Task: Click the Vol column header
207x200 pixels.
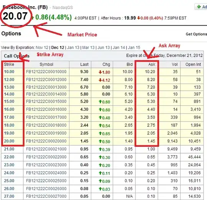Action: tap(174, 64)
